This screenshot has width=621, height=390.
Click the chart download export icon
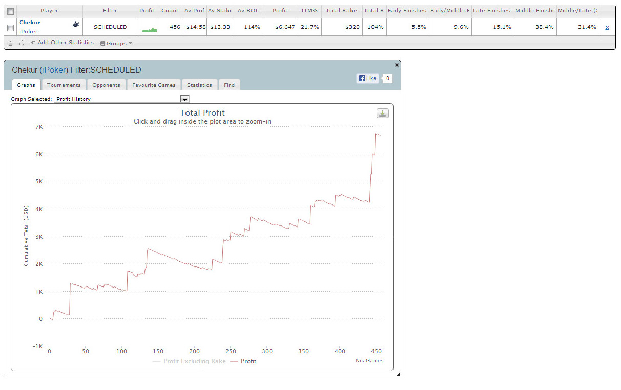[x=382, y=113]
